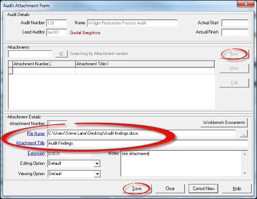The width and height of the screenshot is (257, 199).
Task: Click the New attachment button
Action: [234, 54]
